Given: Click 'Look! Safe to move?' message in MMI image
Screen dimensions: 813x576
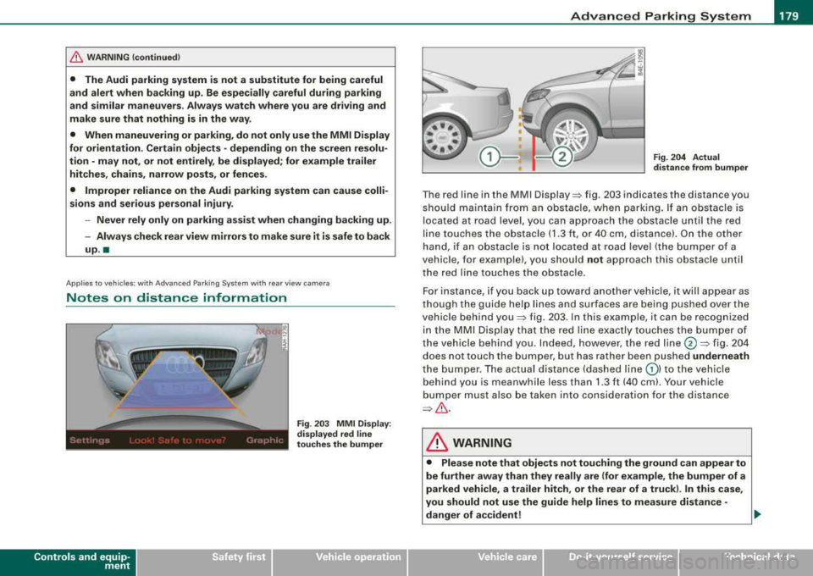Looking at the screenshot, I should tap(177, 440).
